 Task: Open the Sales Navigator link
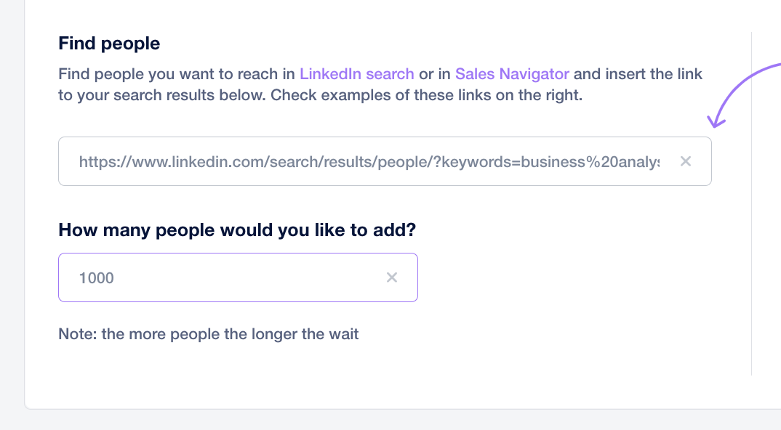pos(512,73)
